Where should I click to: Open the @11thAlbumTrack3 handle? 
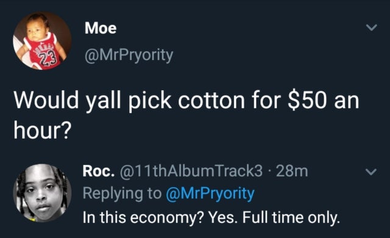click(191, 171)
